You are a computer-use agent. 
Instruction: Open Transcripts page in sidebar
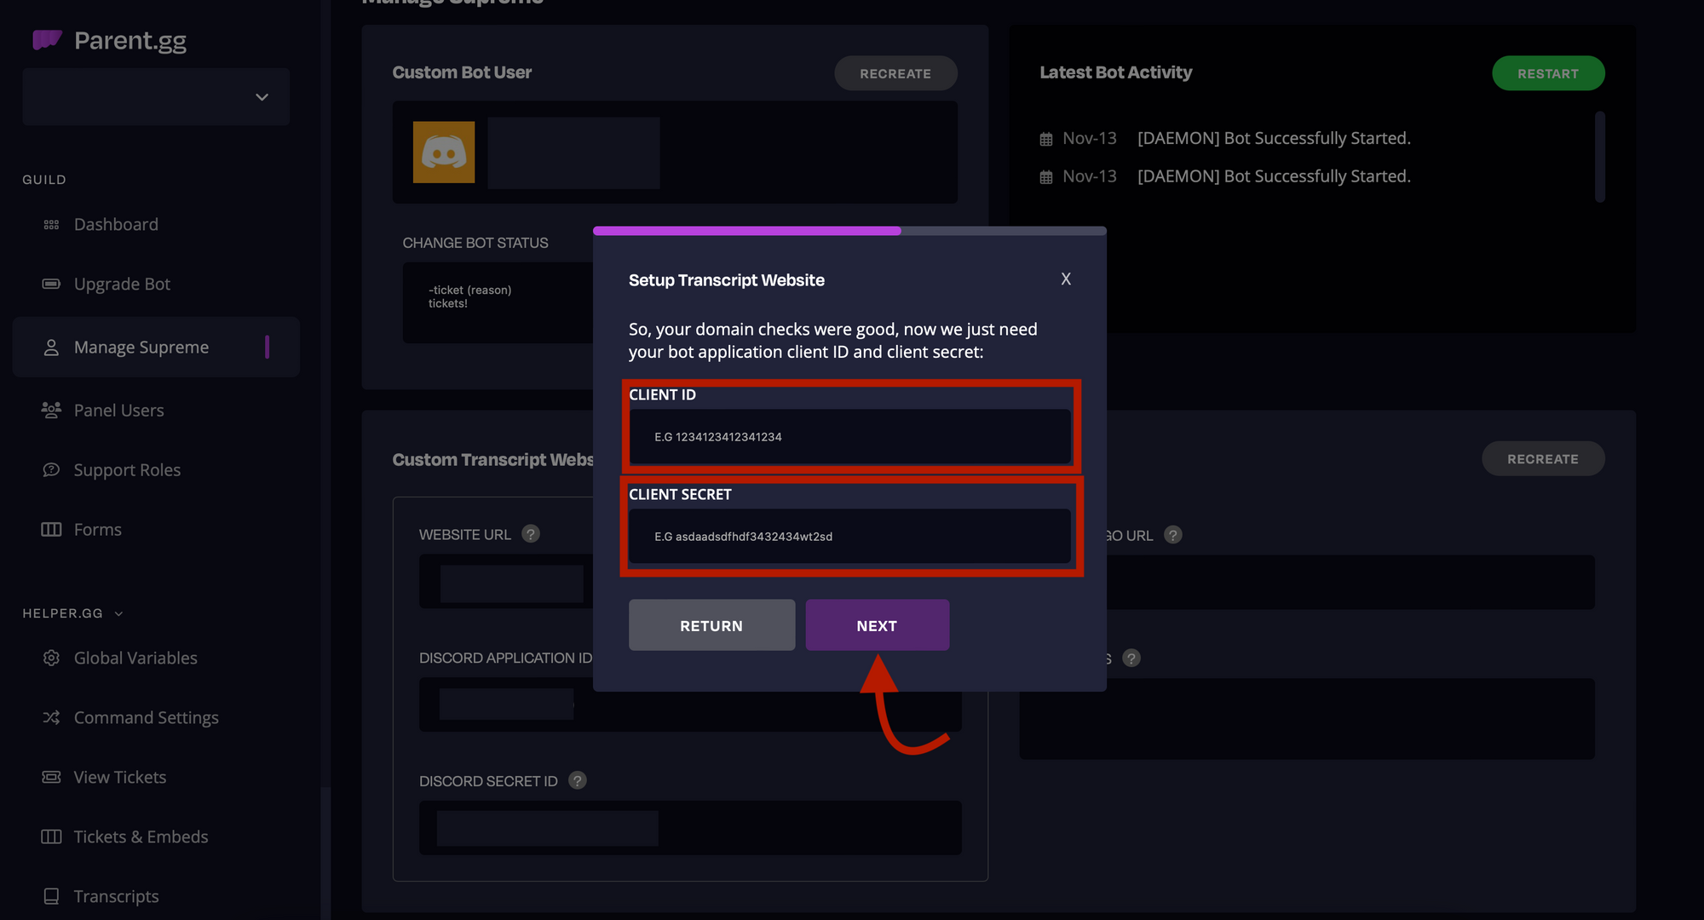click(x=116, y=896)
